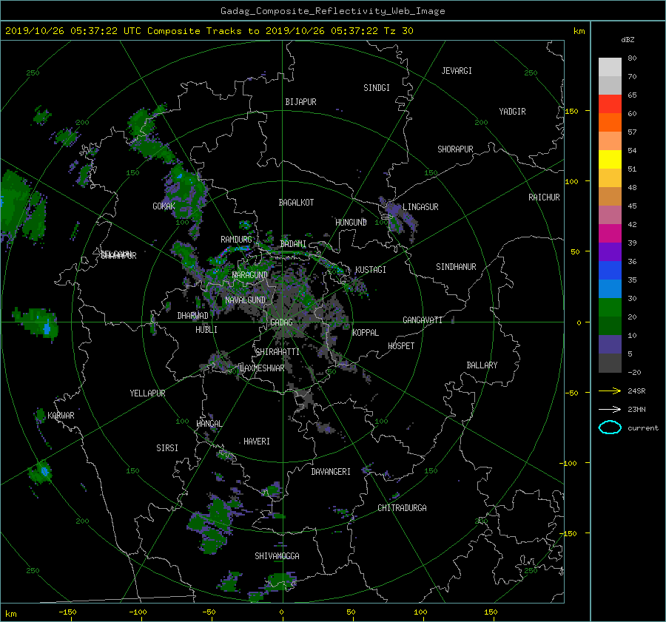Select the bright green swatch above 20 dBZ

(610, 307)
